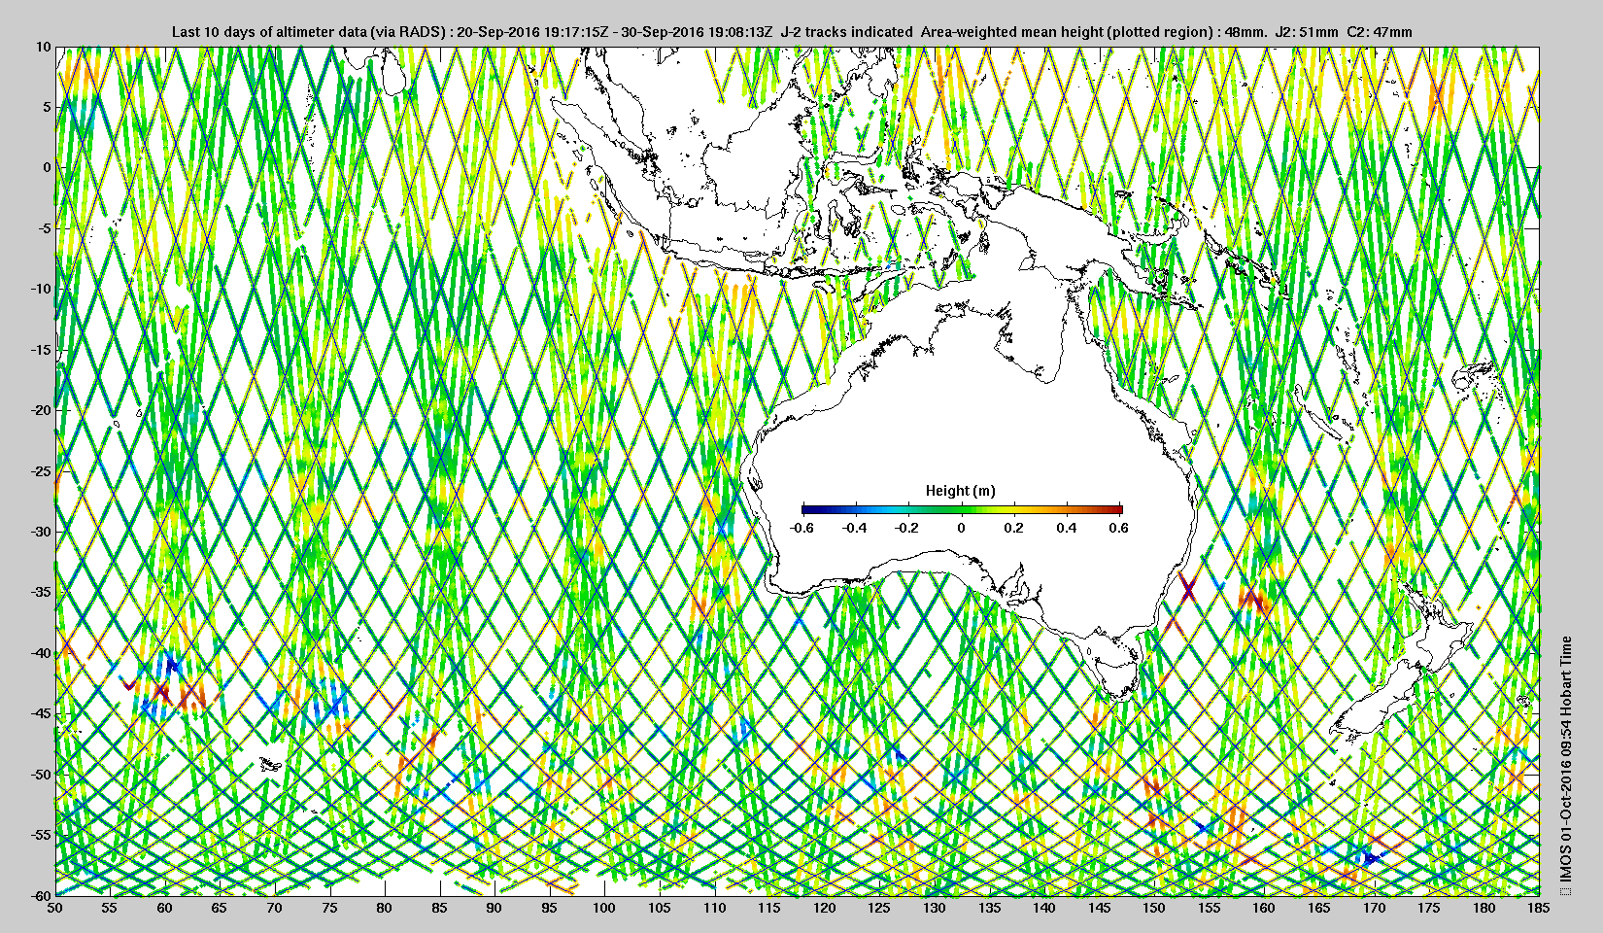Image resolution: width=1603 pixels, height=933 pixels.
Task: Click the longitude axis tick '105'
Action: pyautogui.click(x=660, y=908)
